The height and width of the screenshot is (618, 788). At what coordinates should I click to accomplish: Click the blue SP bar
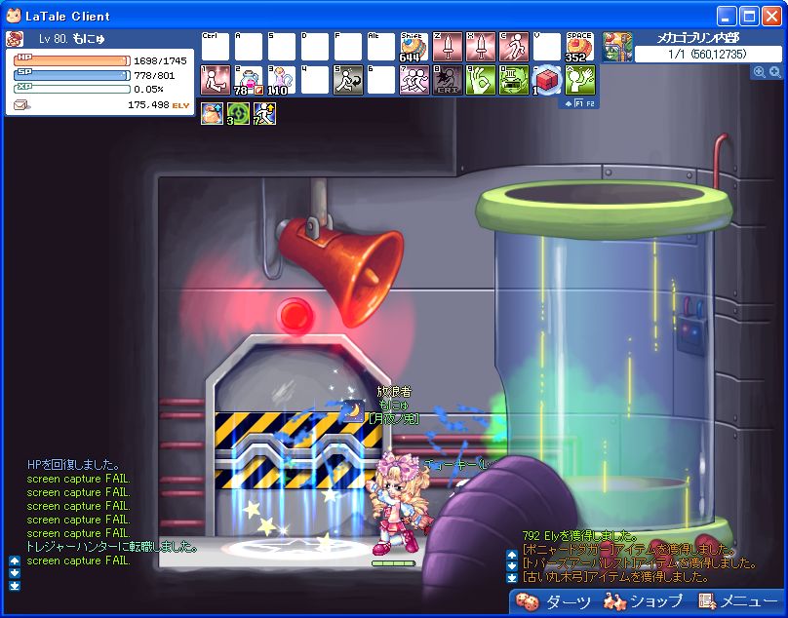pyautogui.click(x=72, y=75)
